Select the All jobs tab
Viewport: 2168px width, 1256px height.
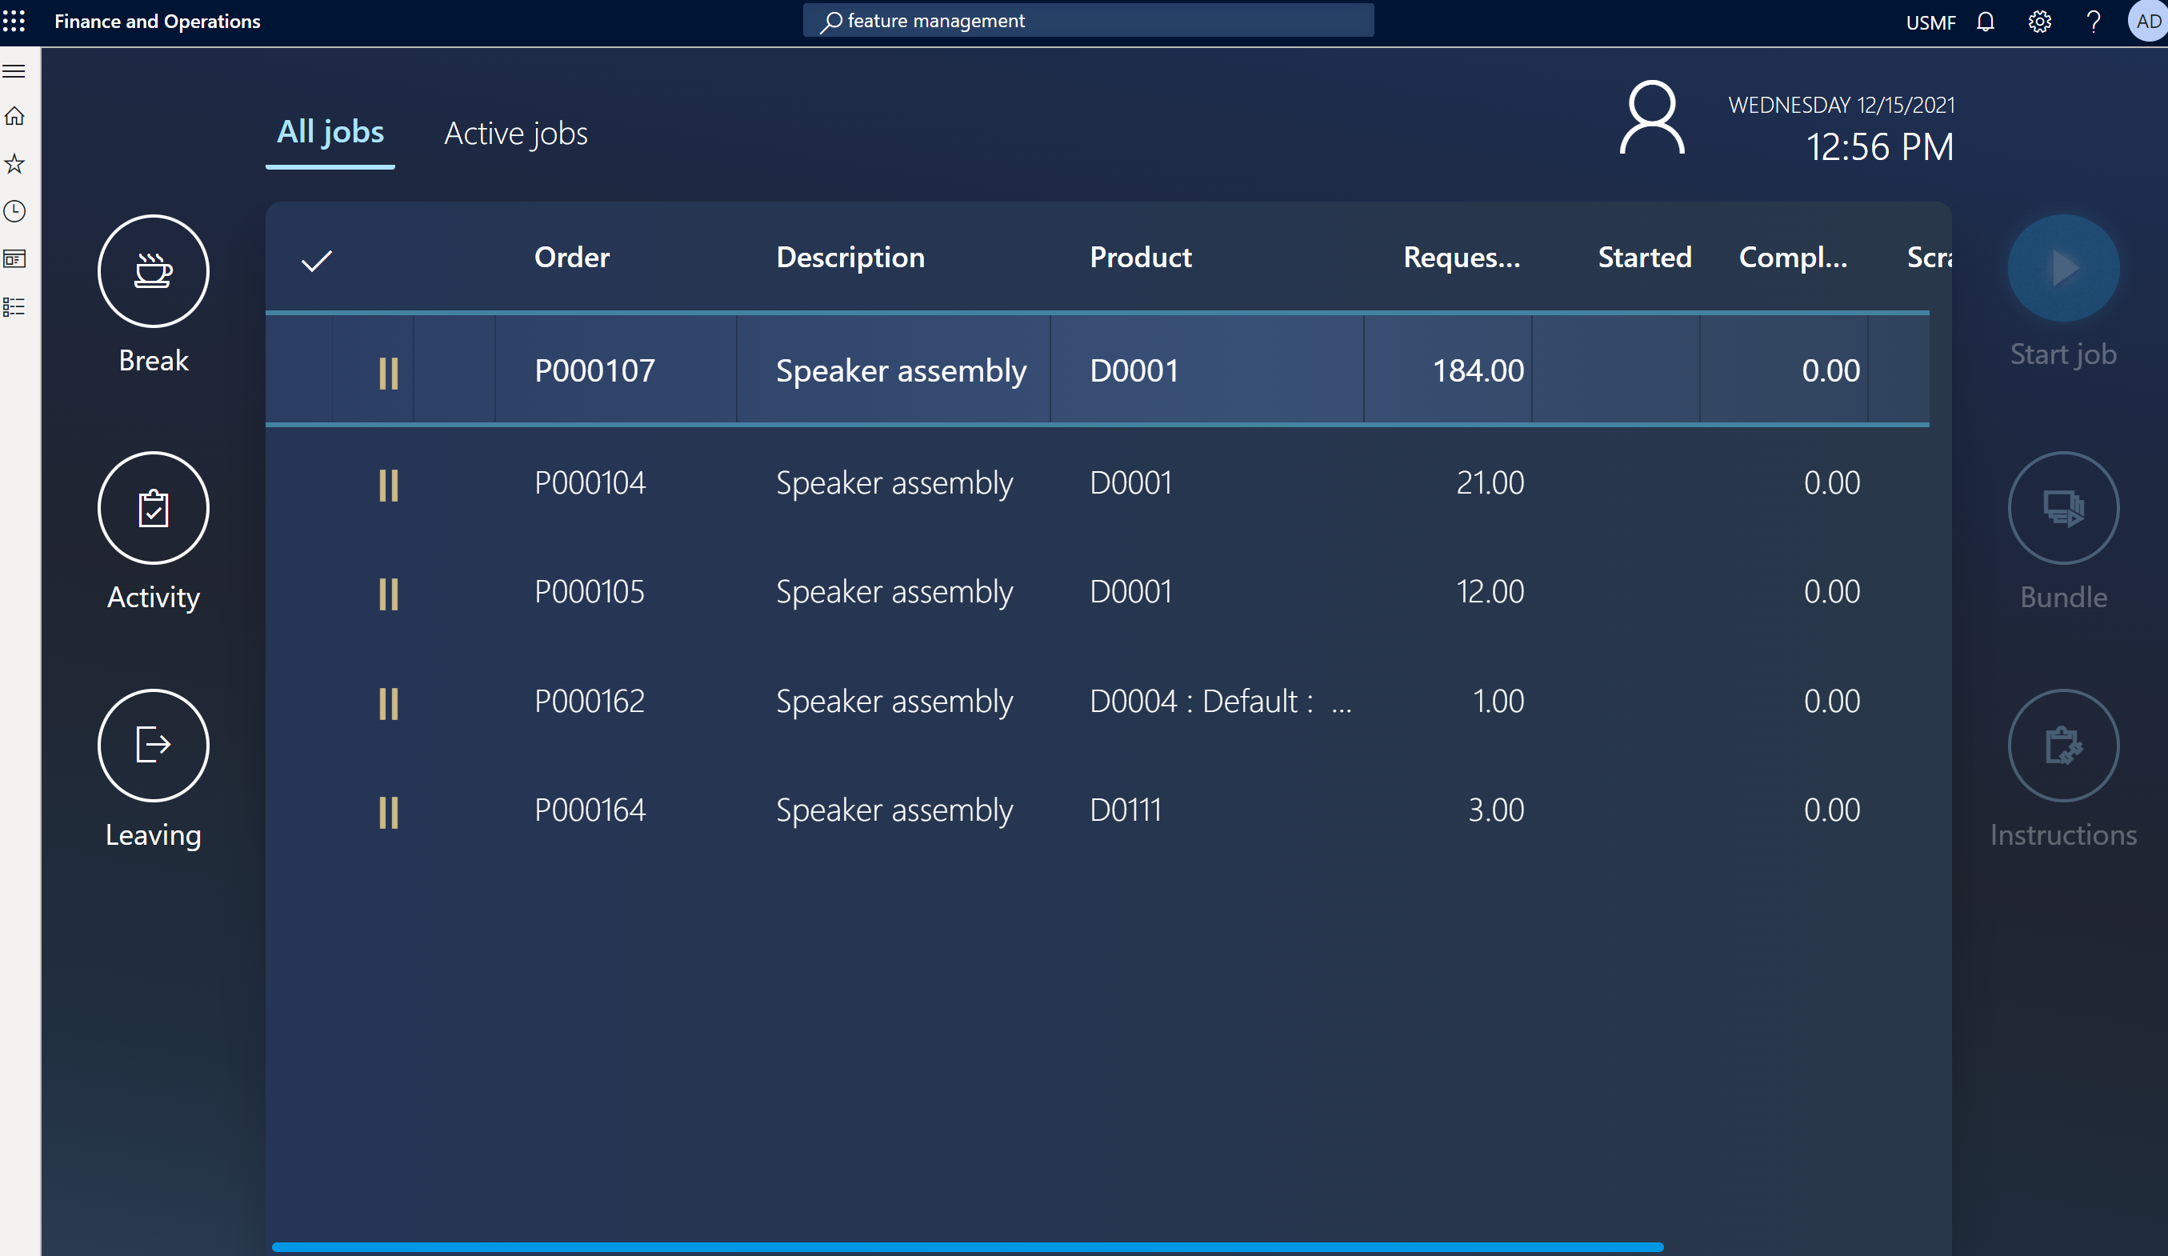click(x=330, y=133)
